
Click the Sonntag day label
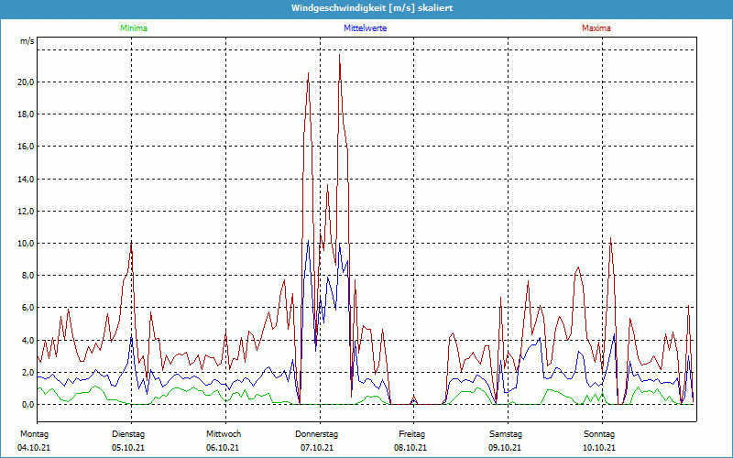point(599,434)
